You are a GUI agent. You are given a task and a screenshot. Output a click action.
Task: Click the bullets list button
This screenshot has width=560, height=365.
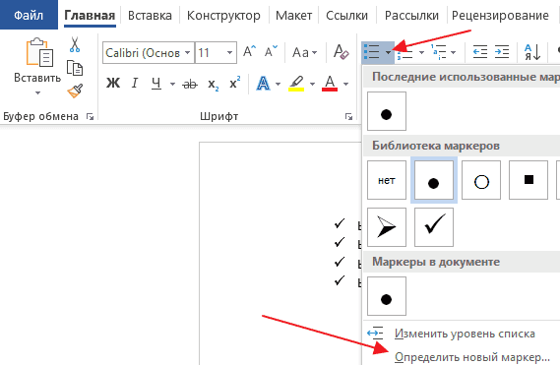372,52
